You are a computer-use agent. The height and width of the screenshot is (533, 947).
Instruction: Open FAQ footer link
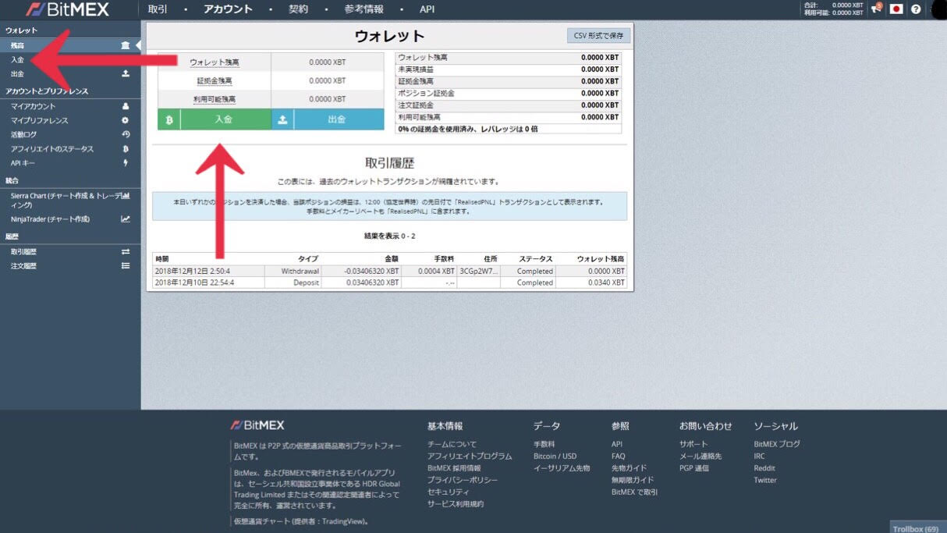[x=619, y=456]
